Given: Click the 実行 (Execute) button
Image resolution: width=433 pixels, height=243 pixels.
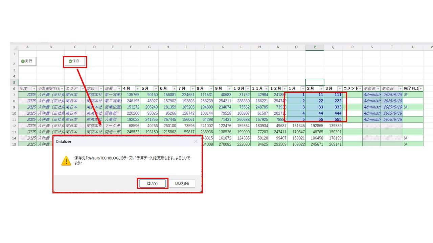Looking at the screenshot, I should pos(27,61).
